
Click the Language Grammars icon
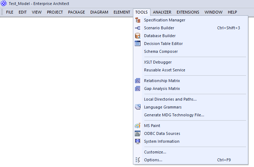click(138, 107)
